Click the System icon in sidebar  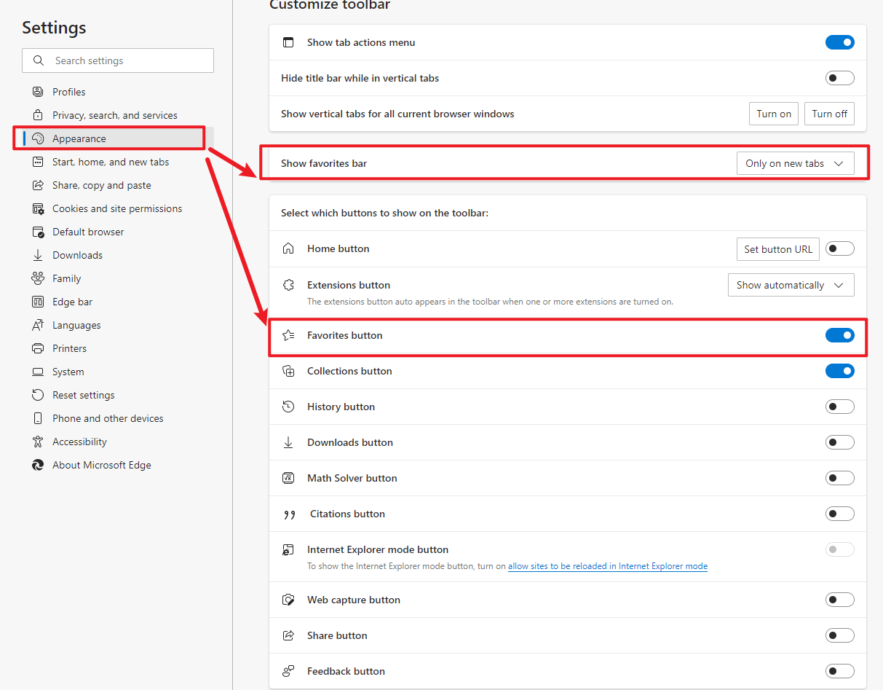38,372
